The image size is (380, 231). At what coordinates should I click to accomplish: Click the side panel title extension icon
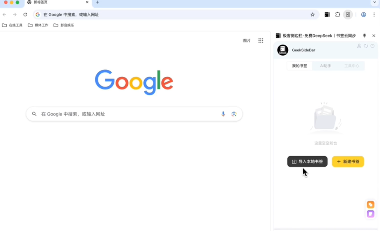coord(278,35)
